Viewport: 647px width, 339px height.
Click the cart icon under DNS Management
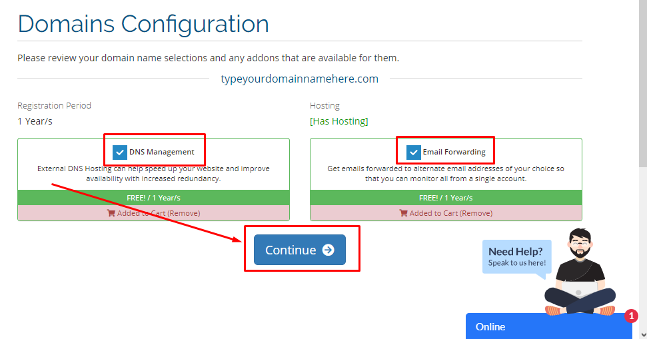pos(111,213)
